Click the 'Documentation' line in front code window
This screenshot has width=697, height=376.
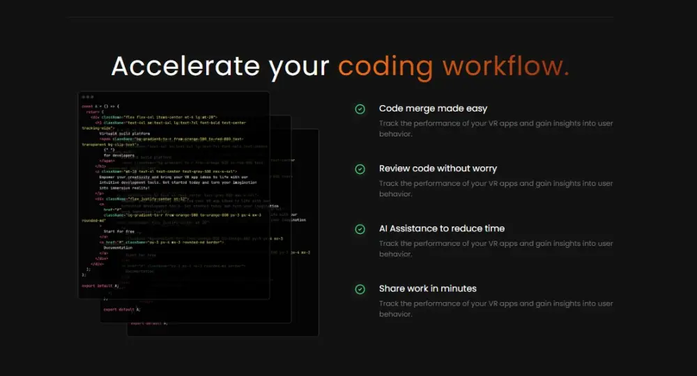pyautogui.click(x=118, y=248)
